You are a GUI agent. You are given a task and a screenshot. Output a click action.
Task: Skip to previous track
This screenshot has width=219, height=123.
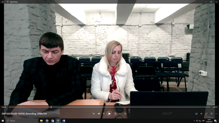coord(99,114)
